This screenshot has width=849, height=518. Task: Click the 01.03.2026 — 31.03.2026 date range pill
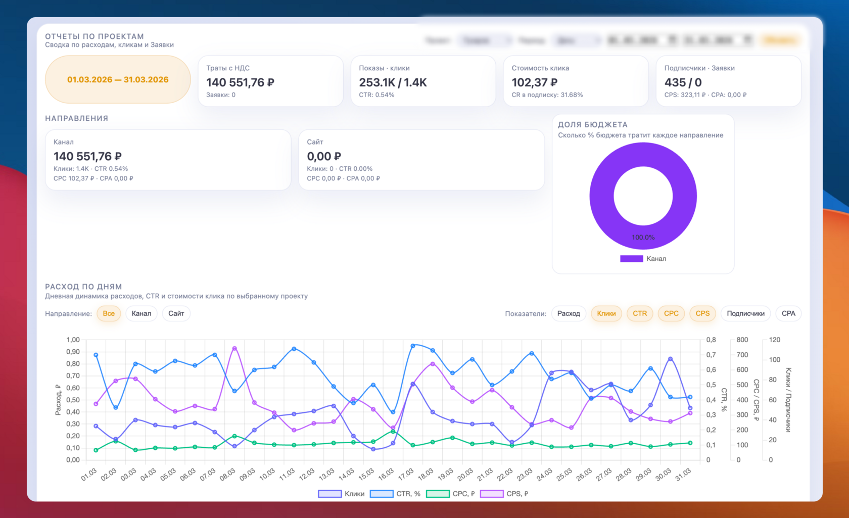118,79
